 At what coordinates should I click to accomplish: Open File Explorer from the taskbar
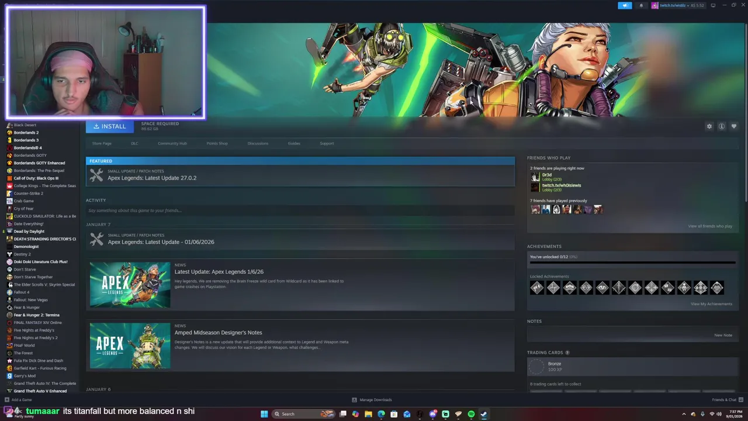click(368, 414)
